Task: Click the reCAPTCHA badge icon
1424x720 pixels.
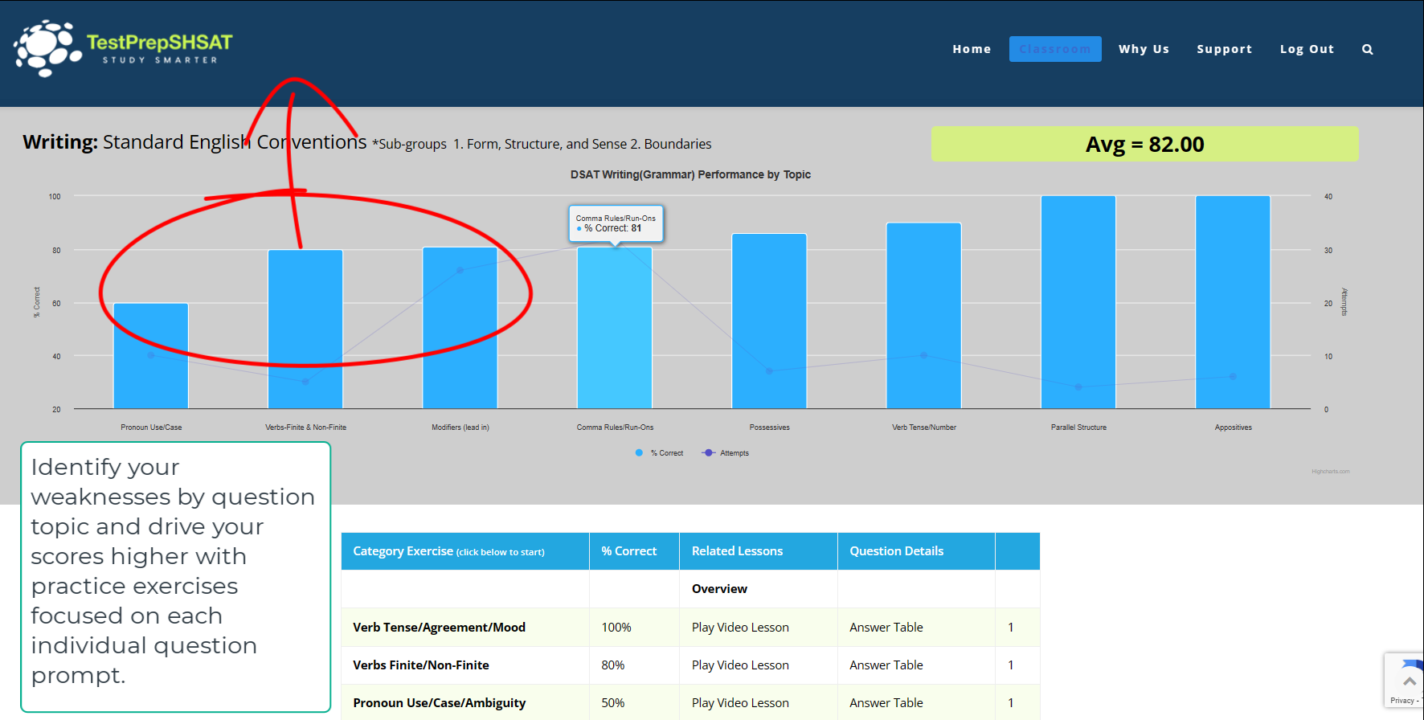Action: tap(1411, 665)
